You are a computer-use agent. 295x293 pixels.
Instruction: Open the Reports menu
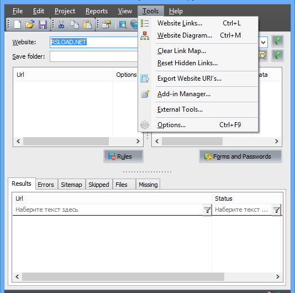[97, 11]
